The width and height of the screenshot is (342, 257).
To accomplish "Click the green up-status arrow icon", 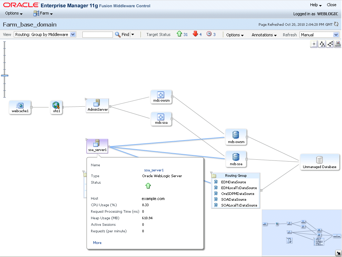I will [x=179, y=34].
